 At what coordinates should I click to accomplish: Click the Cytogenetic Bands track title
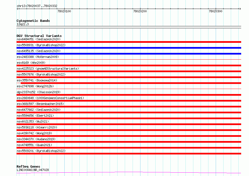point(33,21)
